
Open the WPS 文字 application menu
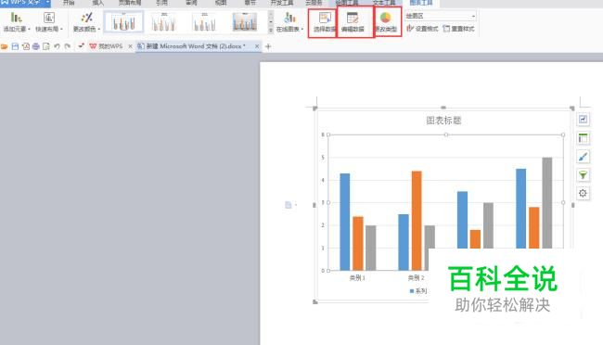[x=25, y=3]
